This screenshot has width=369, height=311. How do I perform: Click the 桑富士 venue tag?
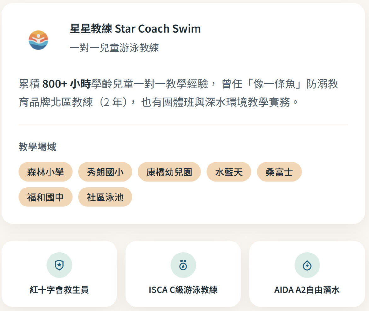[x=279, y=172]
